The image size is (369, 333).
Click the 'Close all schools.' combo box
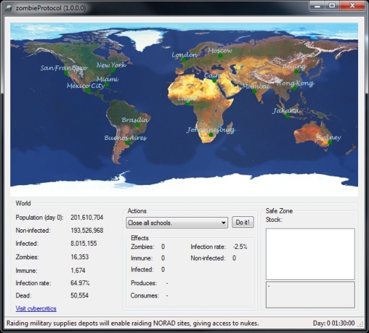(x=177, y=222)
